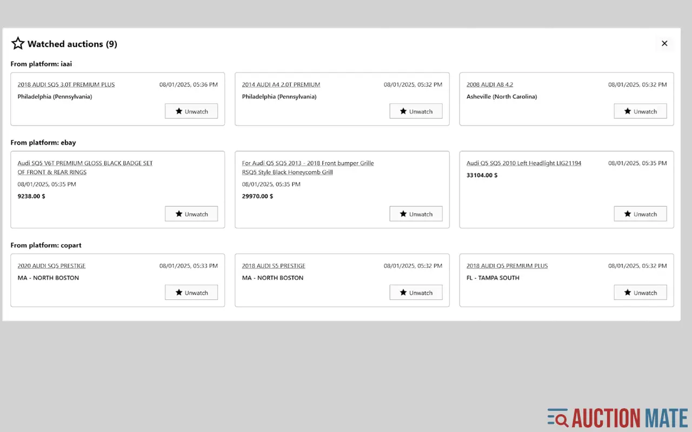This screenshot has height=432, width=692.
Task: Open the 2008 AUDI A8 4.2 listing
Action: tap(490, 84)
